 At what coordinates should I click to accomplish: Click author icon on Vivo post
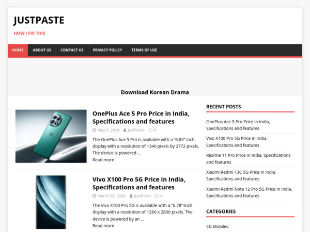131,196
